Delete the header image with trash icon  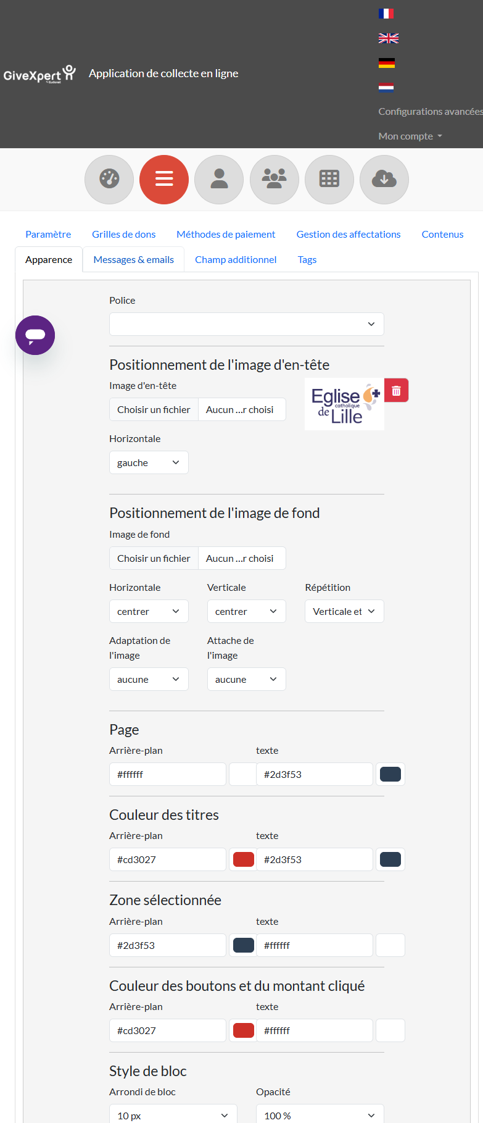(397, 391)
